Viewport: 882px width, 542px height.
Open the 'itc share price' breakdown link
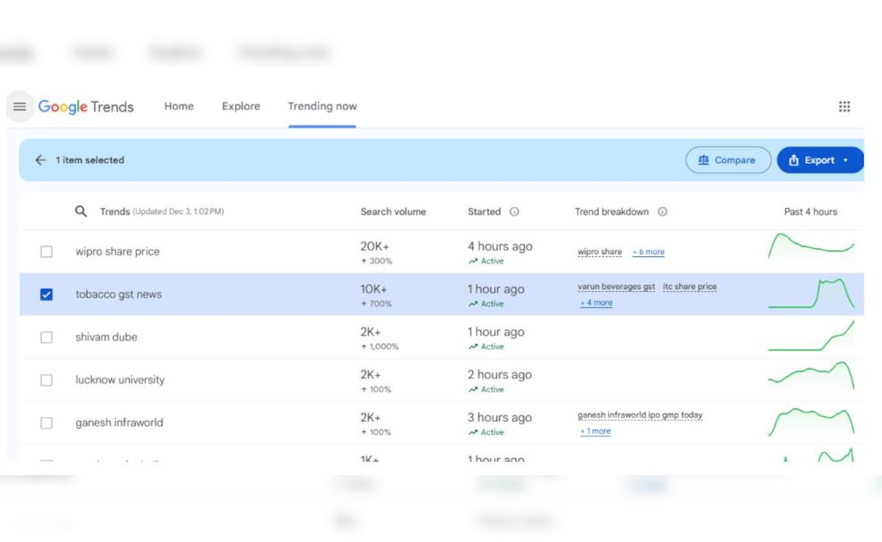coord(689,286)
